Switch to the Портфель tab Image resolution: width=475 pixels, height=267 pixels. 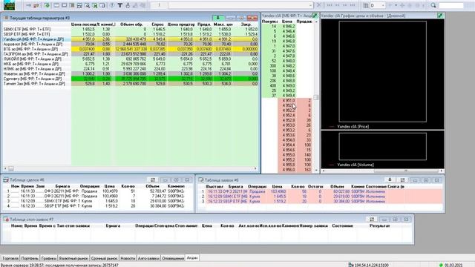[30, 258]
